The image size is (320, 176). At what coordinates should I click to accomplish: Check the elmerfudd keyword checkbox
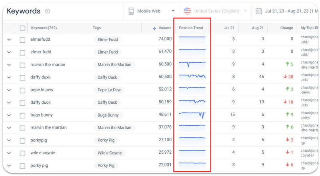22,40
